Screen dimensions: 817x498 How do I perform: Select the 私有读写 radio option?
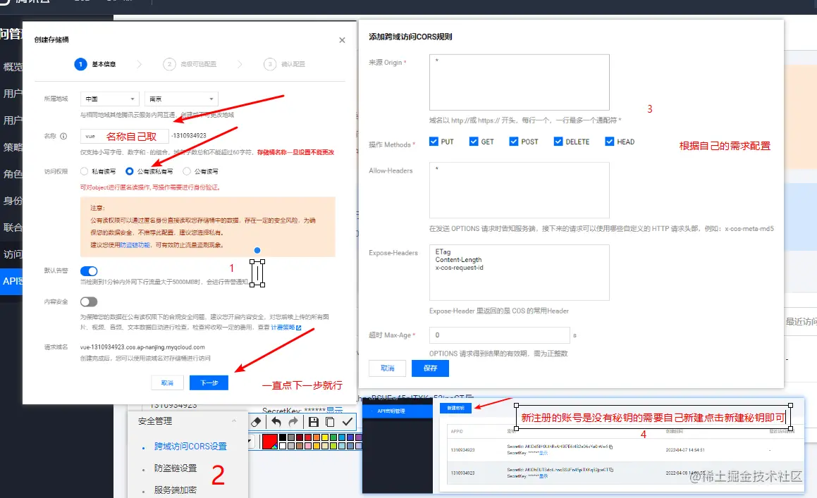click(x=85, y=171)
